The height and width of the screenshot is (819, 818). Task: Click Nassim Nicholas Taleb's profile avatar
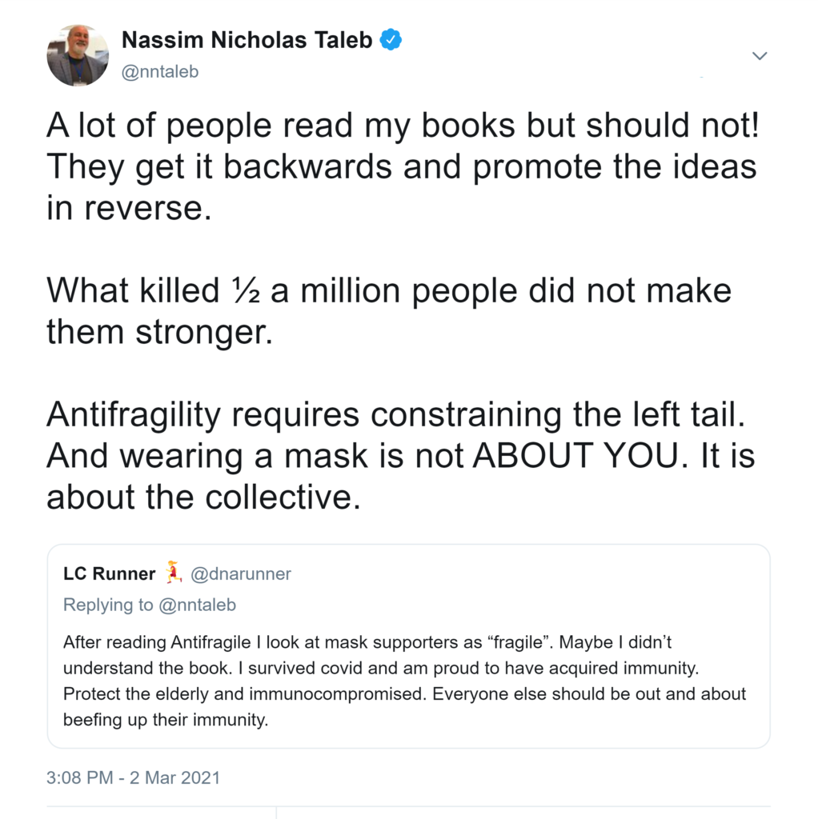[x=78, y=55]
